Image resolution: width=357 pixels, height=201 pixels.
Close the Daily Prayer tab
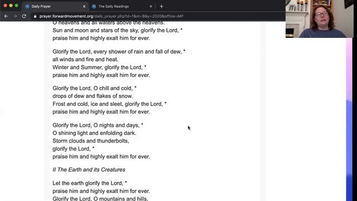click(84, 6)
